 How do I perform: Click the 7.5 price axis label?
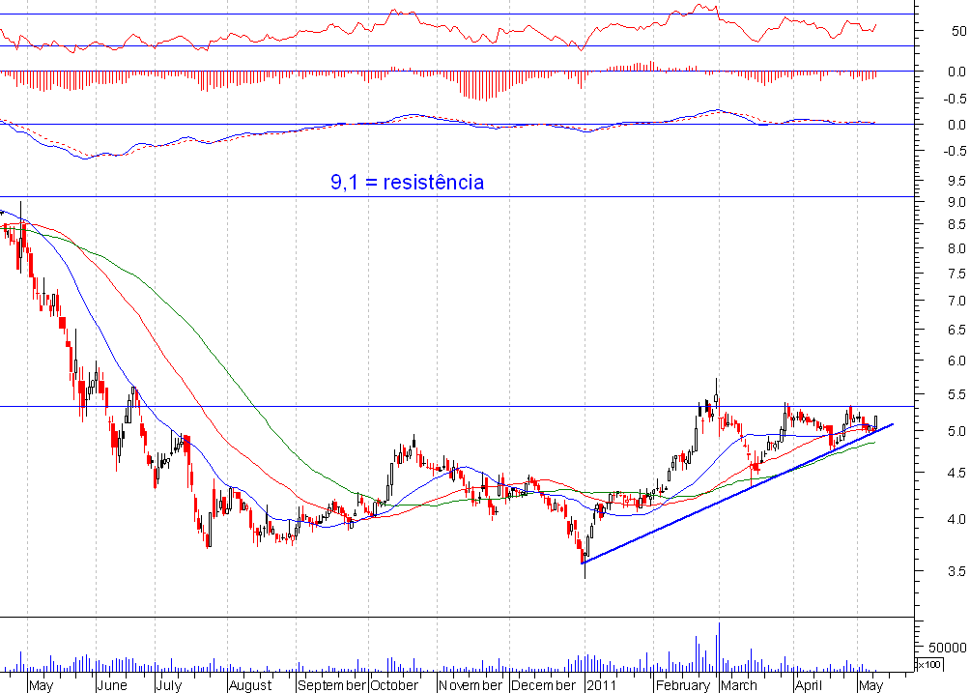coord(956,274)
